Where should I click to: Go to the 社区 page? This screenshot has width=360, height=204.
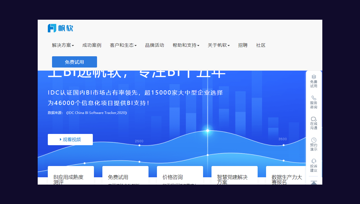coord(261,45)
